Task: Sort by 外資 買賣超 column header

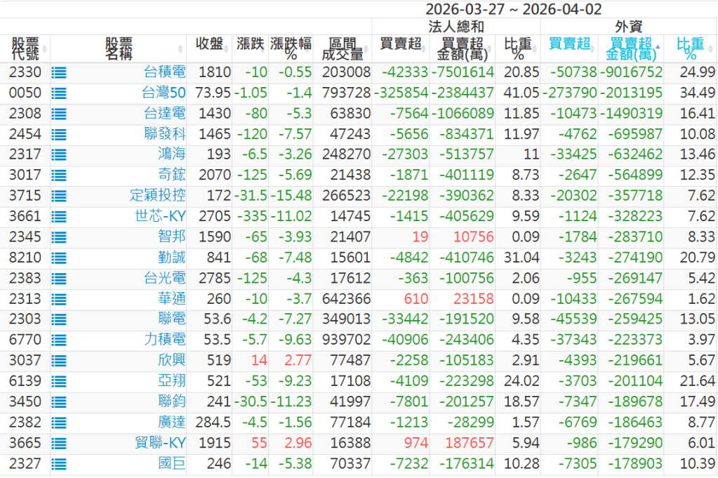Action: 569,44
